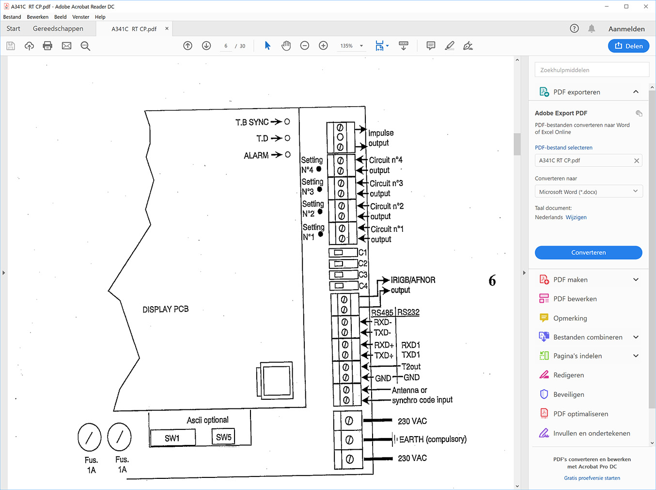The height and width of the screenshot is (490, 656).
Task: Select the Hand pan tool
Action: [286, 46]
